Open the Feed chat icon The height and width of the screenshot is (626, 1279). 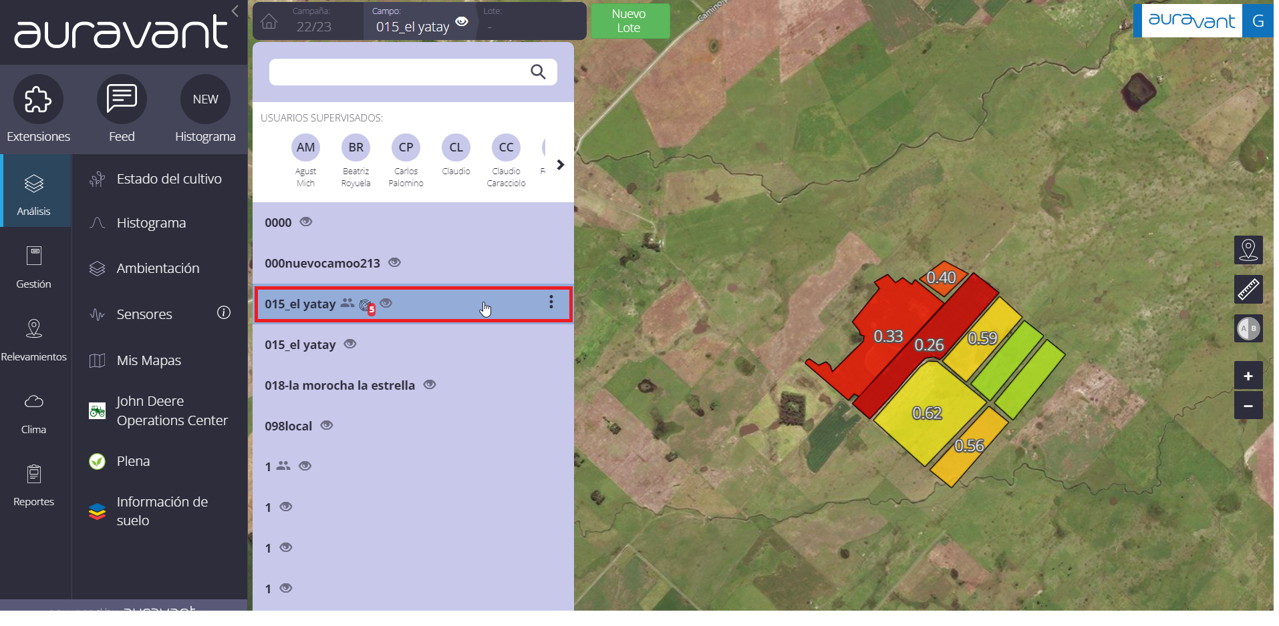coord(122,99)
